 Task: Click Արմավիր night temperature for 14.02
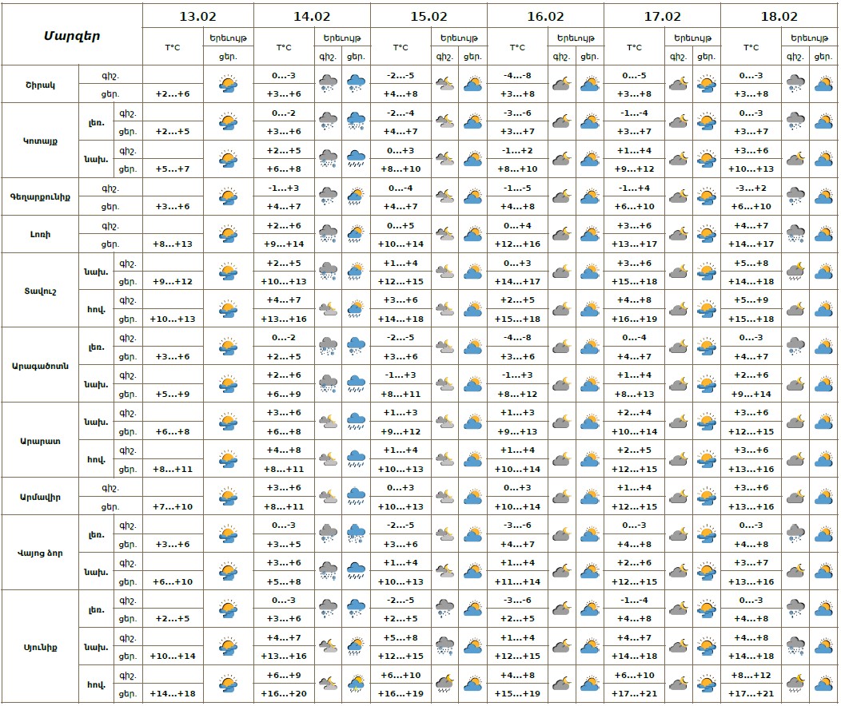coord(284,488)
